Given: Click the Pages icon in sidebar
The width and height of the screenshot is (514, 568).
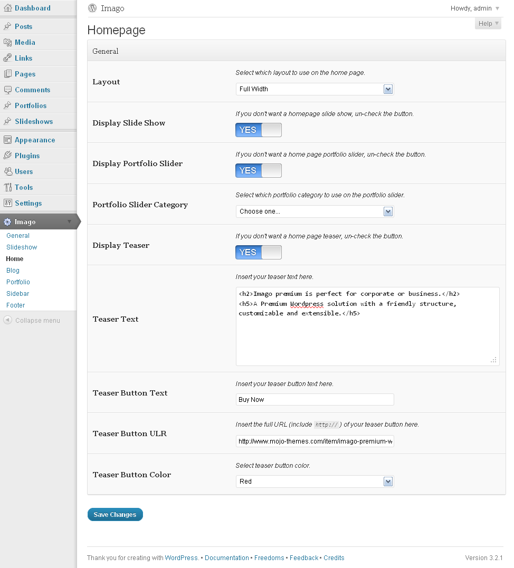Looking at the screenshot, I should tap(7, 74).
